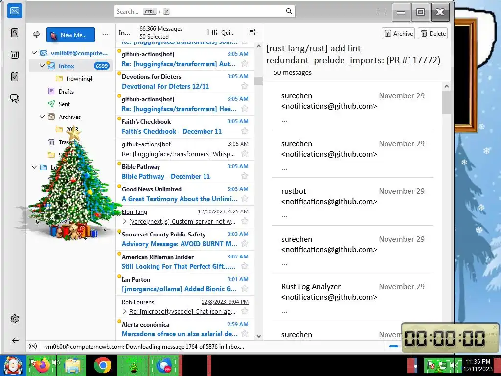501x376 pixels.
Task: Compose with New Message button
Action: [x=70, y=35]
